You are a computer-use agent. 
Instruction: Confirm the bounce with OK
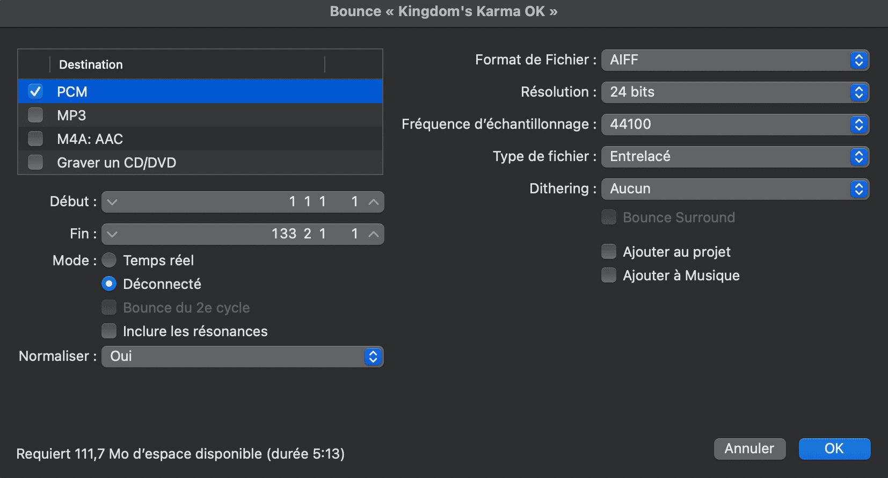(834, 449)
